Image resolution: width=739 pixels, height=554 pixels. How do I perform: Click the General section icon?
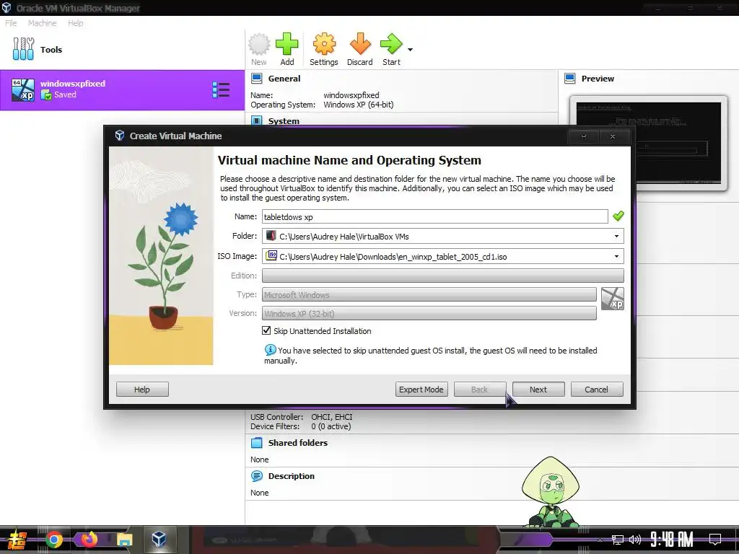[257, 78]
